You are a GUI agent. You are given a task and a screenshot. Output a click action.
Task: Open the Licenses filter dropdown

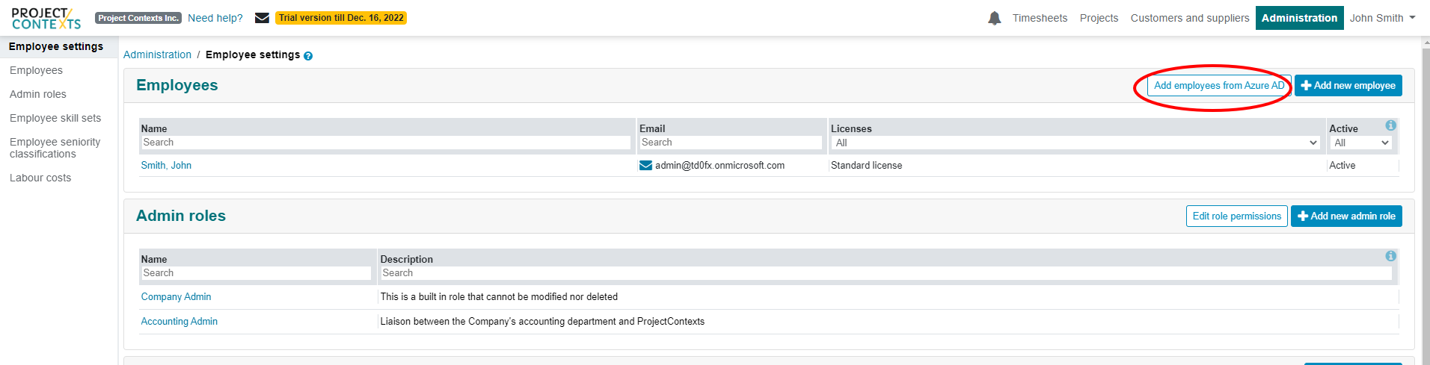click(x=1075, y=143)
